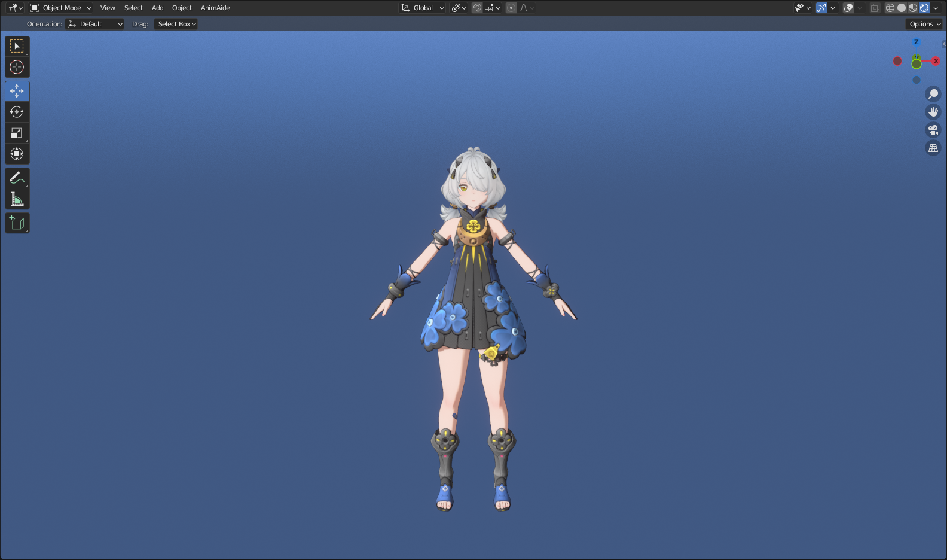This screenshot has height=560, width=947.
Task: Open the Object Mode dropdown
Action: 61,8
